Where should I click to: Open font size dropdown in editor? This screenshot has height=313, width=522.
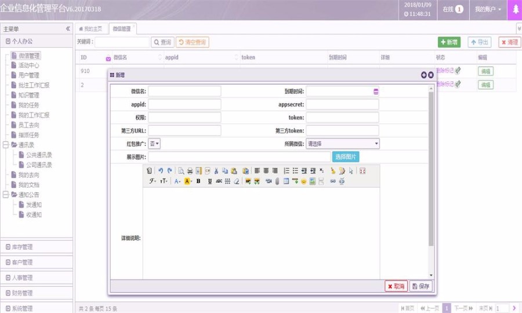pyautogui.click(x=164, y=181)
